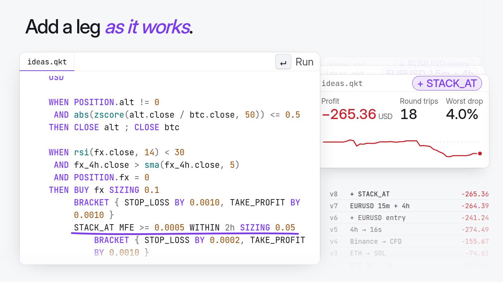Screen dimensions: 503x282
Task: Open version v3 ETH → SOL row
Action: (409, 253)
